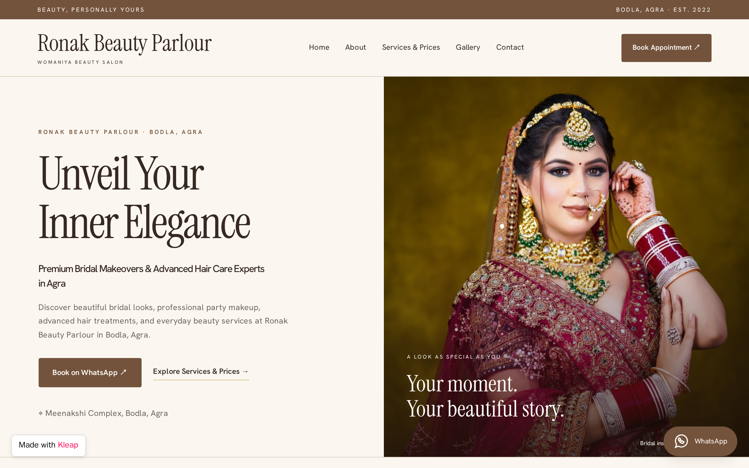Click the Premium Bridal Makeovers subheading
The width and height of the screenshot is (749, 468).
(151, 276)
